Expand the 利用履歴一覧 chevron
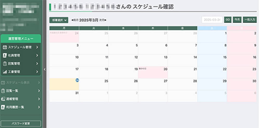 click(x=39, y=107)
